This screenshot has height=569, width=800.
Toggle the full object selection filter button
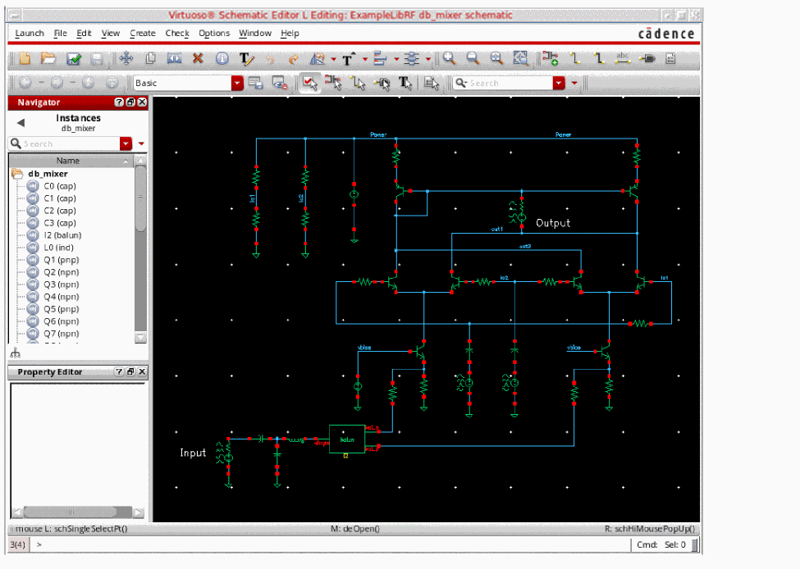[x=309, y=83]
